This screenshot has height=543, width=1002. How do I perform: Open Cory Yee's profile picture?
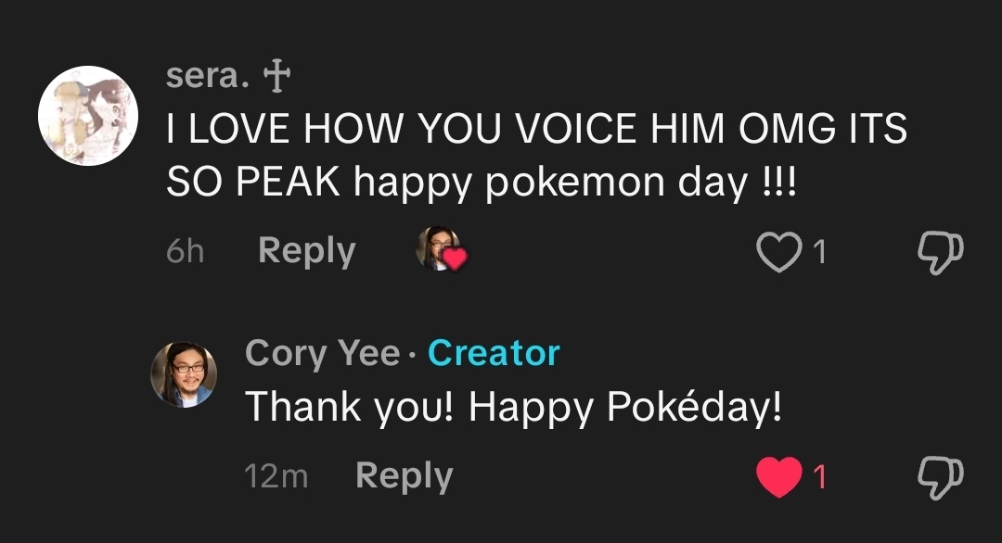tap(184, 374)
